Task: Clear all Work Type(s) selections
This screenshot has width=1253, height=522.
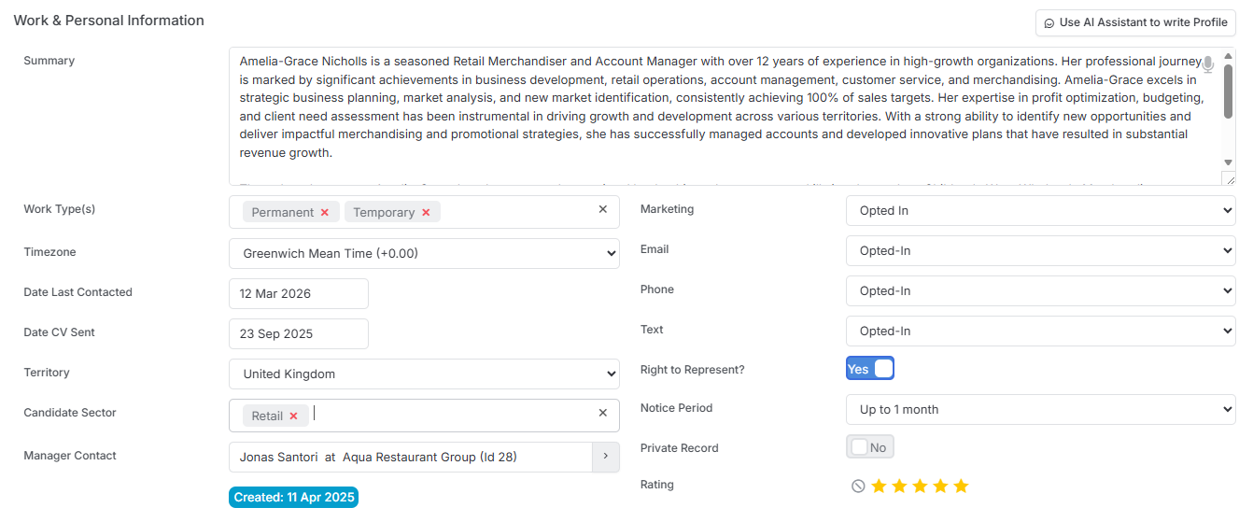Action: [x=603, y=209]
